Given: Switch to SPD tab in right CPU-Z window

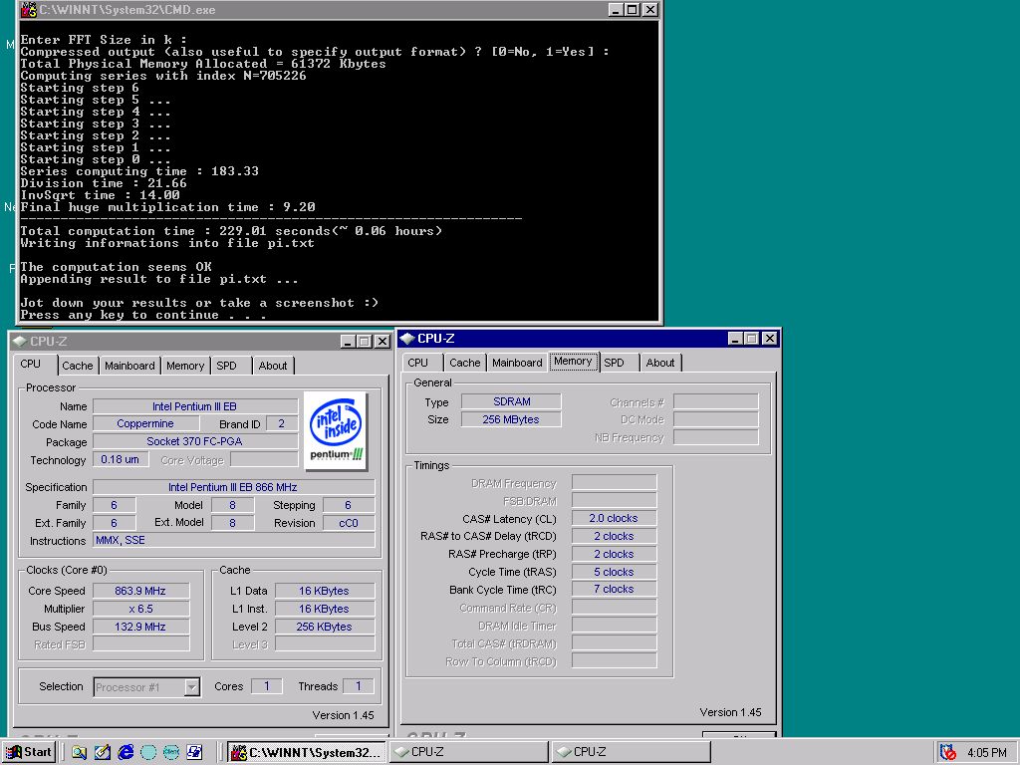Looking at the screenshot, I should [619, 363].
